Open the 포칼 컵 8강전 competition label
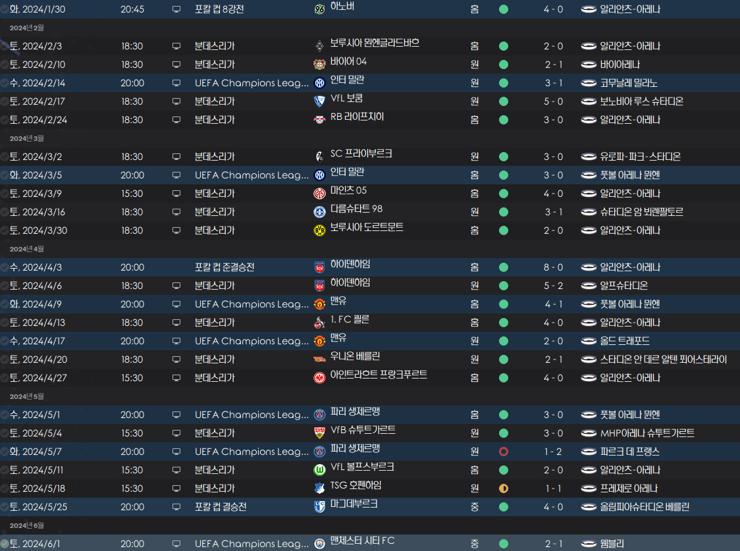This screenshot has width=740, height=551. click(x=219, y=9)
